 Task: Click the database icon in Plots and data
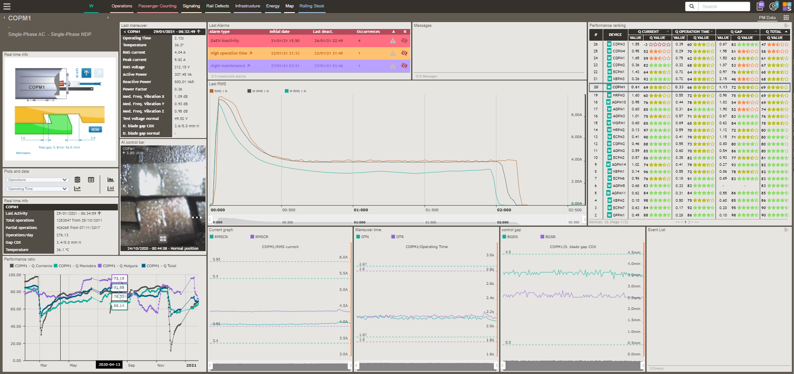point(77,180)
